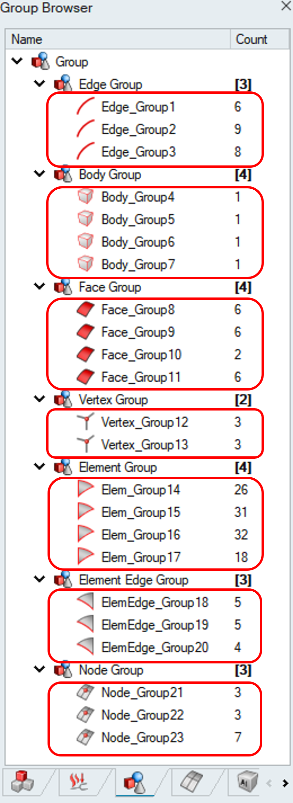Screen dimensions: 293x803
Task: Click the Node_Group21 node icon
Action: [86, 692]
